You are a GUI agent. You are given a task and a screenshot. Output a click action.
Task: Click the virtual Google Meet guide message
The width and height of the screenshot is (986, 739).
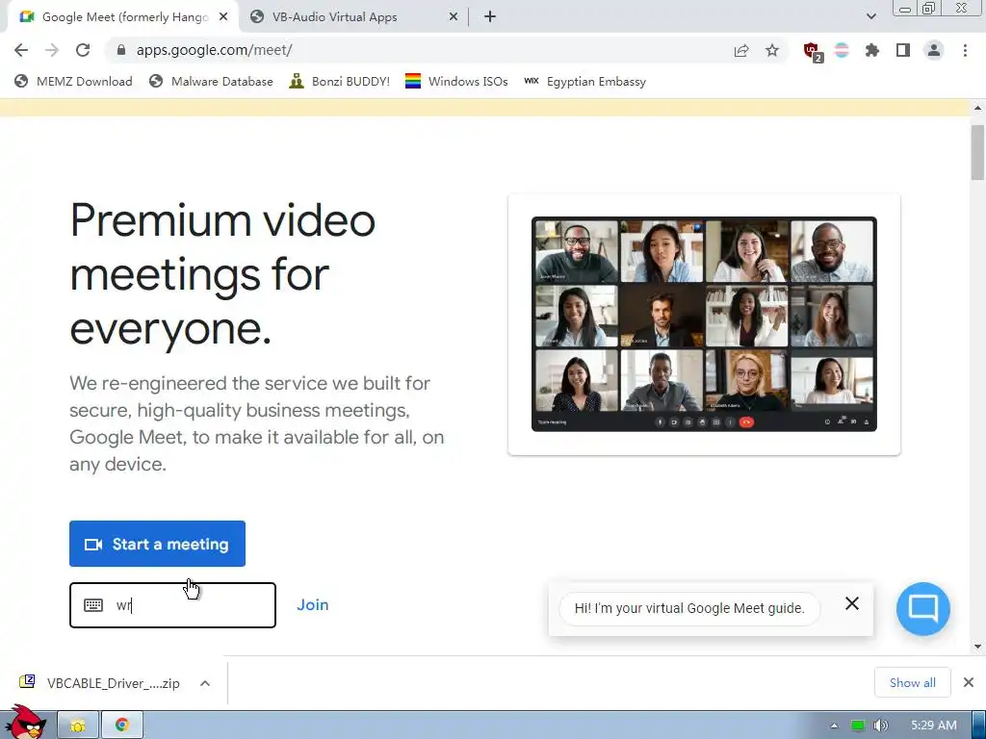click(x=689, y=608)
